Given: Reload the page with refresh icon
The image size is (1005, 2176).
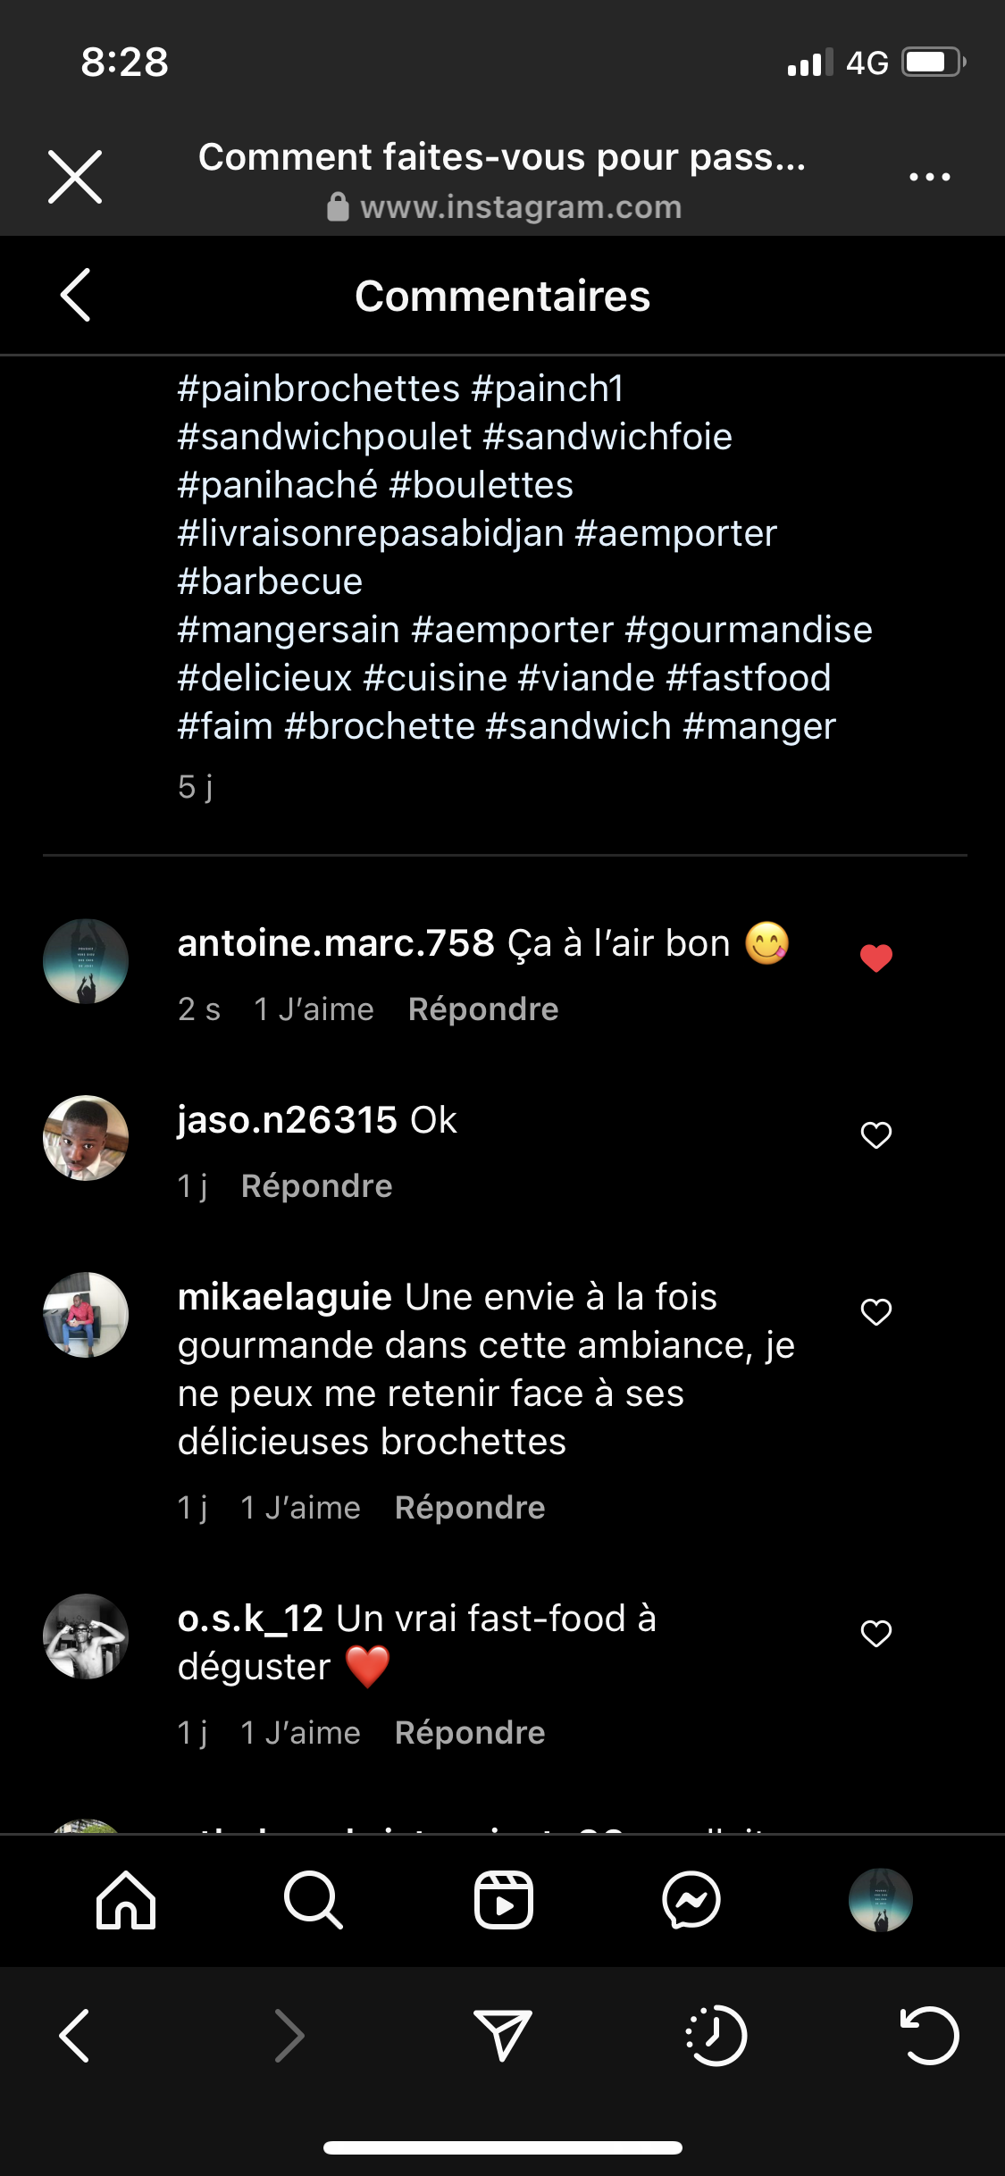Looking at the screenshot, I should tap(929, 2036).
